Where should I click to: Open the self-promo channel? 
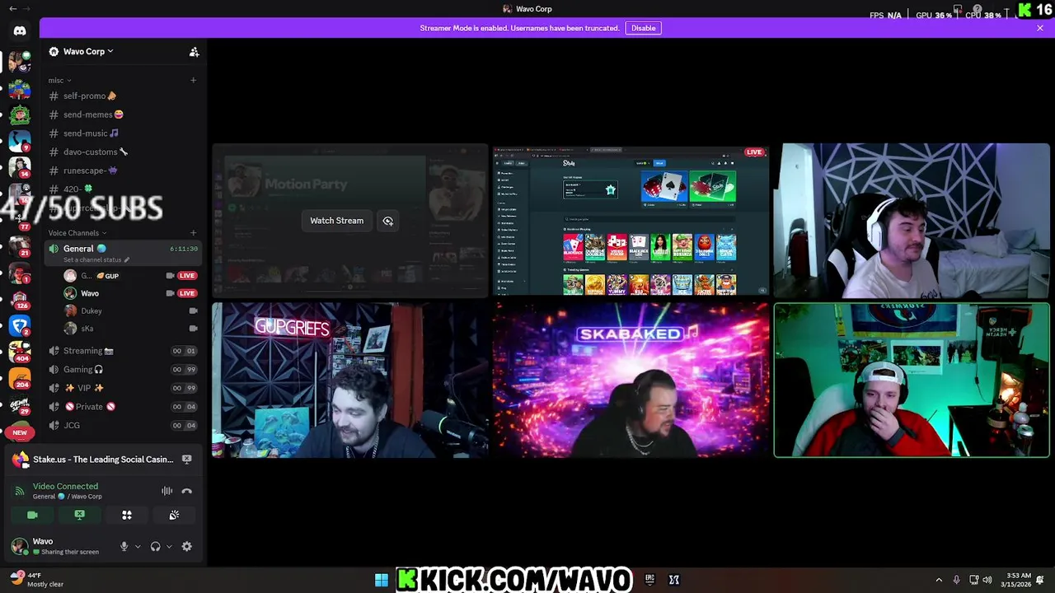[x=124, y=96]
